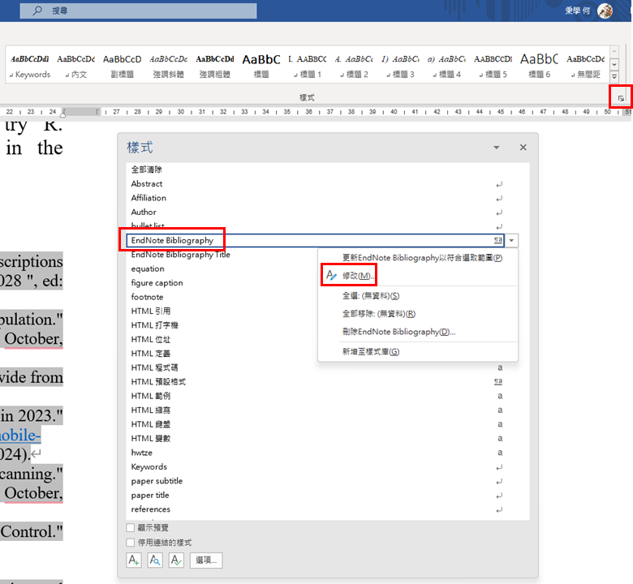Open the Style Inspector icon
Image resolution: width=633 pixels, height=584 pixels.
point(155,560)
